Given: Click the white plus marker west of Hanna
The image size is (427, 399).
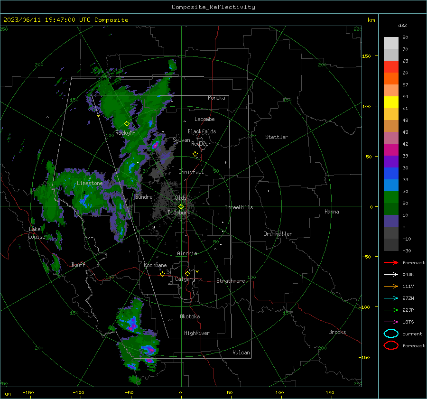Looking at the screenshot, I should pos(268,191).
